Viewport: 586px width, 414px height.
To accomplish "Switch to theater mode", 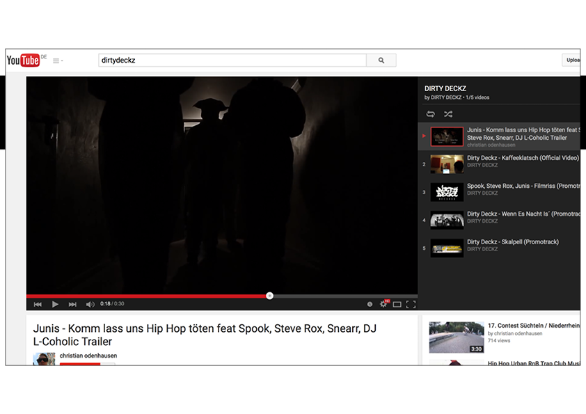I will pyautogui.click(x=397, y=305).
